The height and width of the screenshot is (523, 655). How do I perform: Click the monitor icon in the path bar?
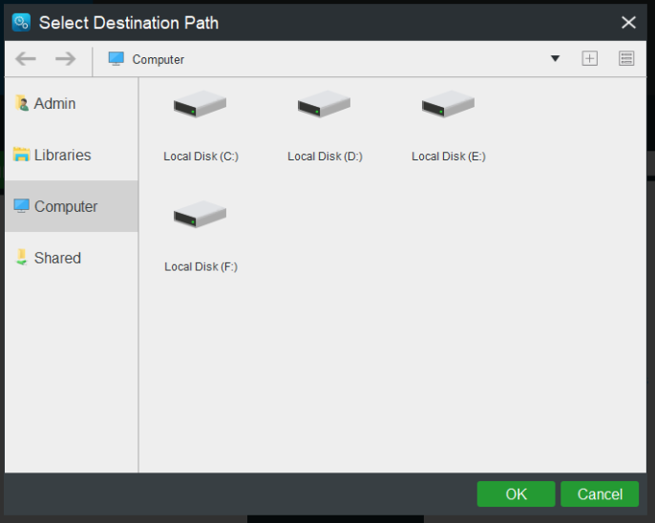tap(116, 59)
